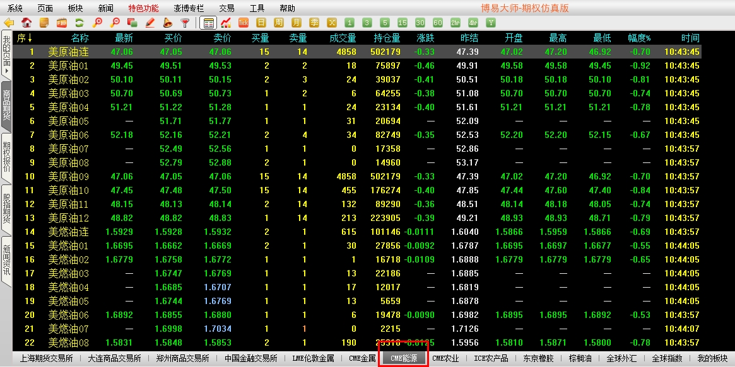This screenshot has width=735, height=367.
Task: Zoom in with the plus magnifier
Action: click(97, 23)
